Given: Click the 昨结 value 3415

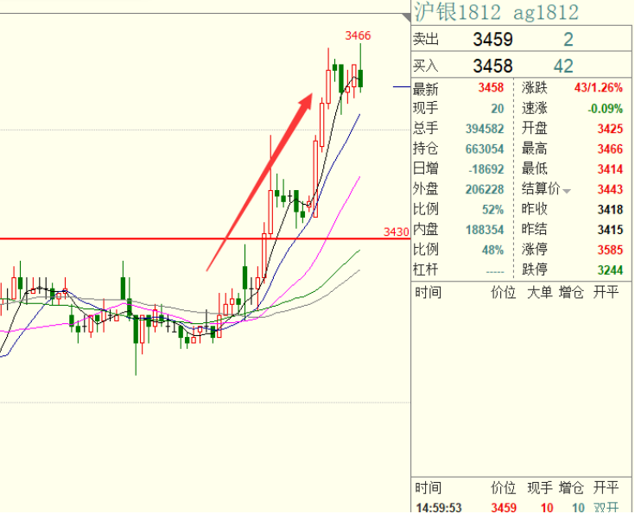Looking at the screenshot, I should 610,230.
